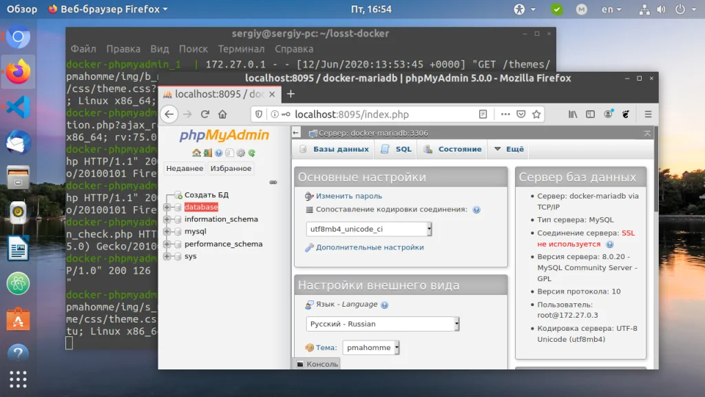This screenshot has width=705, height=397.
Task: Save page to Pocket icon
Action: [x=521, y=114]
